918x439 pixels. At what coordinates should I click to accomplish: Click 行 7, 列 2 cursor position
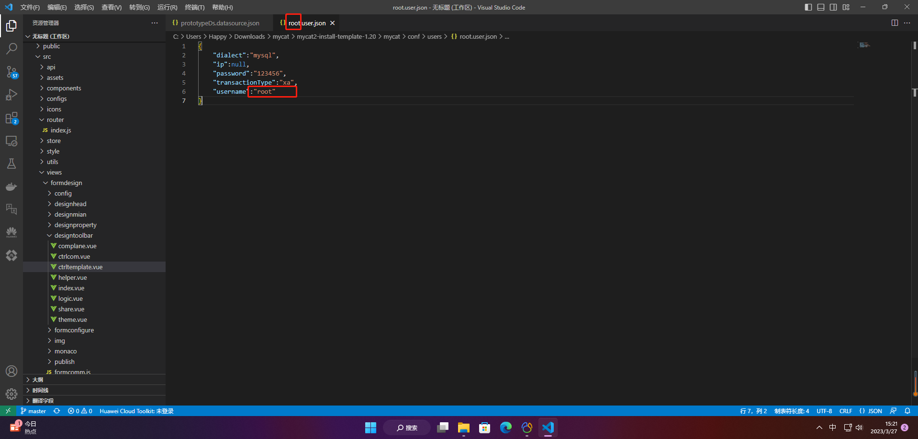(753, 411)
